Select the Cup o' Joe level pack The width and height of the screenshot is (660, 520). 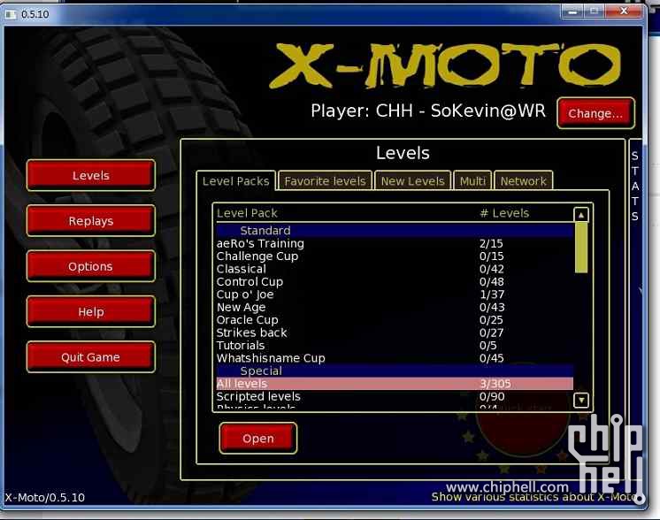[x=395, y=294]
